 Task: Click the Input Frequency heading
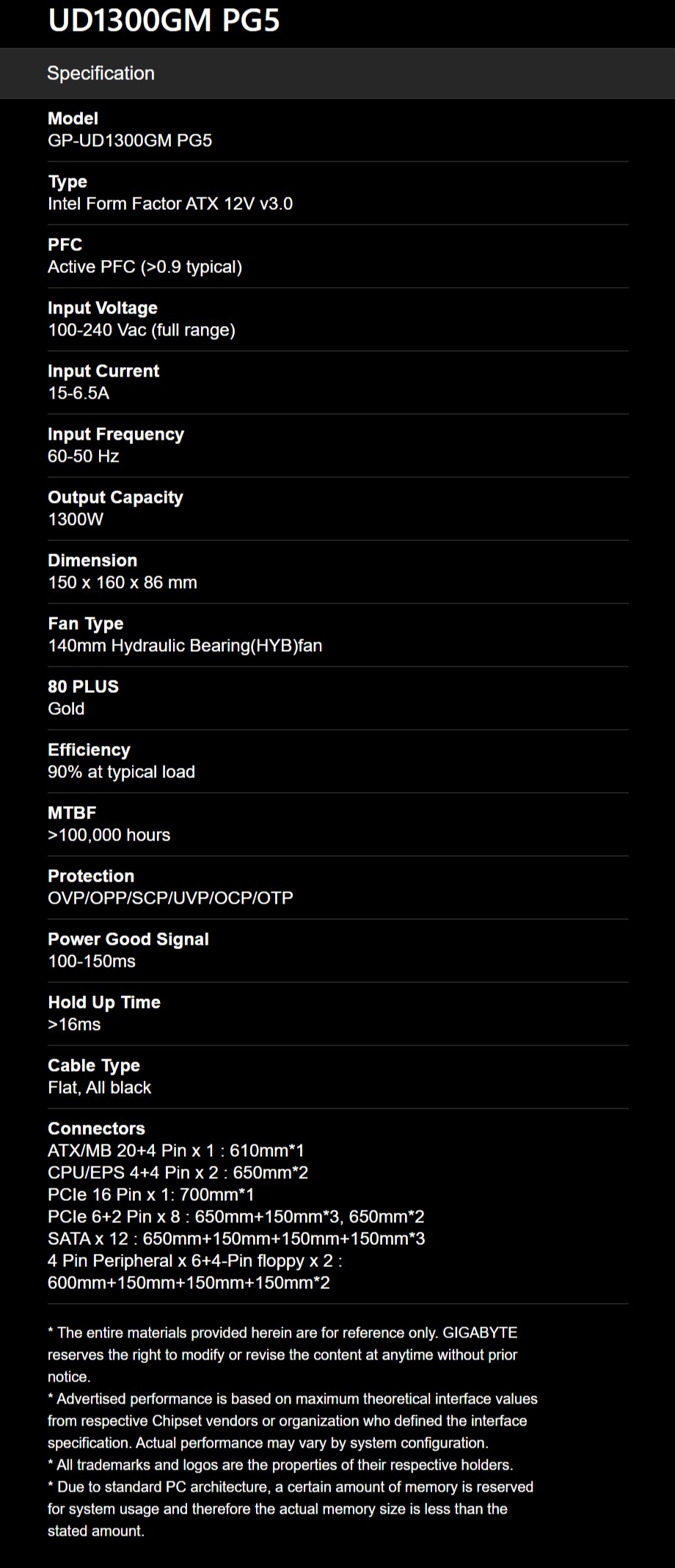[x=116, y=434]
